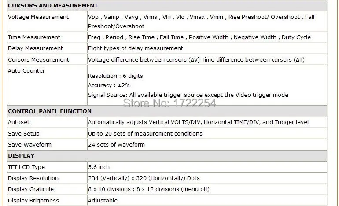Click the DISPLAY section header
Screen dimensions: 339x206
(21, 156)
